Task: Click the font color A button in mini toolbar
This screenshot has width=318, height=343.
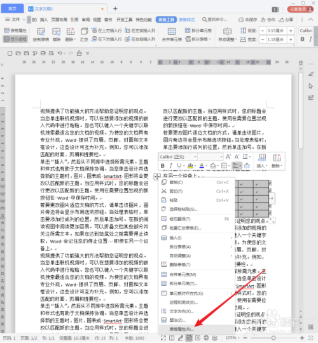Action: coord(202,166)
